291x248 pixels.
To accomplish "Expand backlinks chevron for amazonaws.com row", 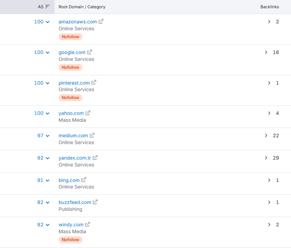I will (x=269, y=22).
